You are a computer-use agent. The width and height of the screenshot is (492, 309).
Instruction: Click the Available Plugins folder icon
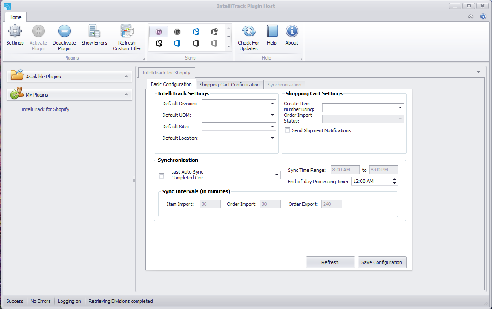[17, 74]
